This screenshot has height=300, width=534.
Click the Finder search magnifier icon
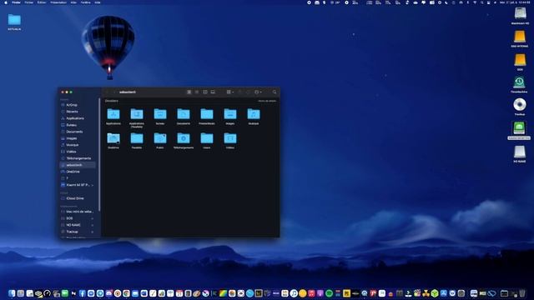tap(275, 92)
